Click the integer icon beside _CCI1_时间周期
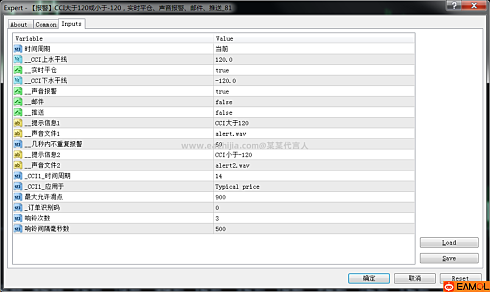Screen dimensions: 490x292 click(x=18, y=176)
